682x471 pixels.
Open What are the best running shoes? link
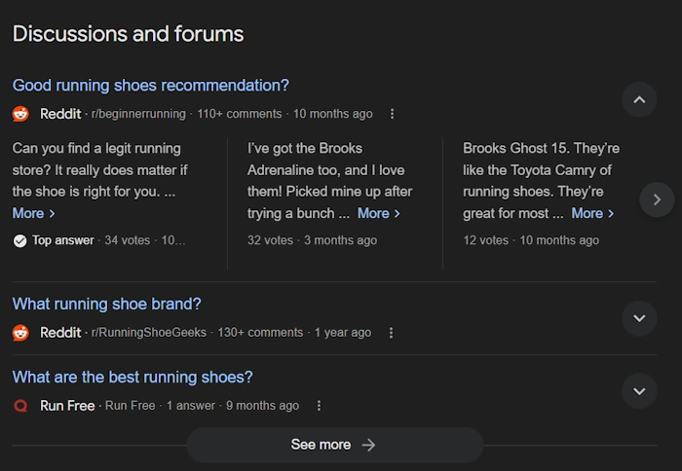(133, 378)
